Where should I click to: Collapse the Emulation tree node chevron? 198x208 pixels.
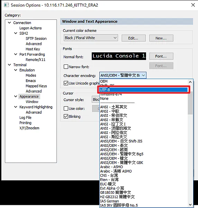click(x=16, y=70)
